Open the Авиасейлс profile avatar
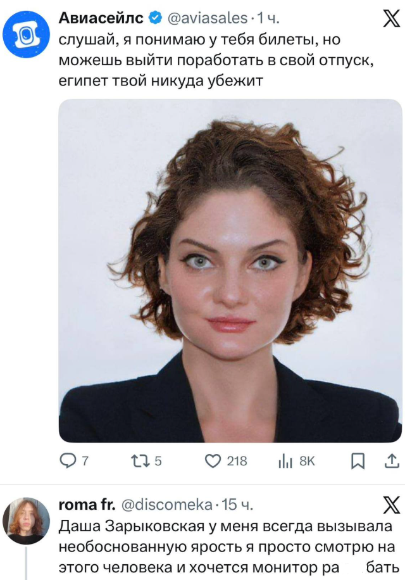The height and width of the screenshot is (580, 405). pos(26,35)
